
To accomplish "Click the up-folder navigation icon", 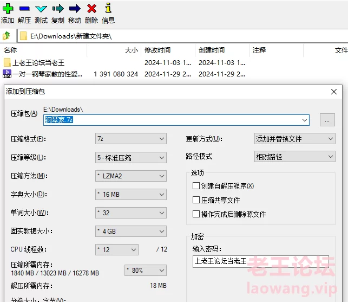I will click(6, 36).
